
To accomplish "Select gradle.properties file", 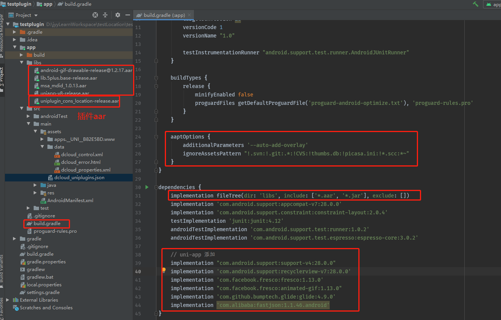I will (46, 262).
